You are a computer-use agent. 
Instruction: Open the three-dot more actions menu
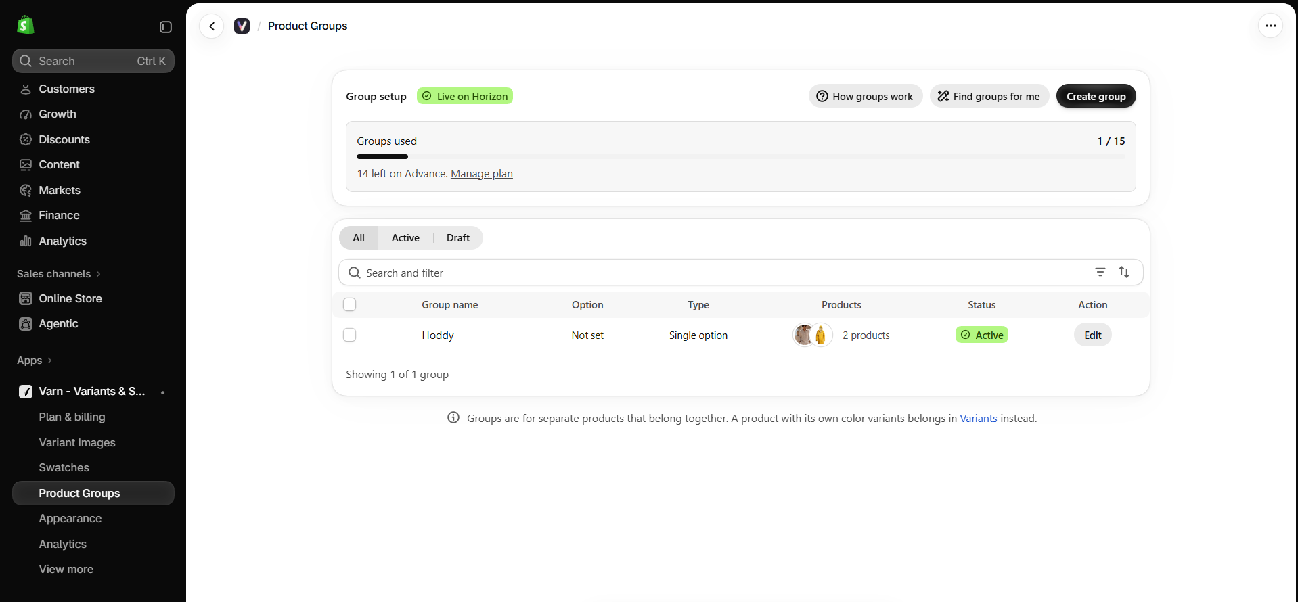pos(1270,26)
